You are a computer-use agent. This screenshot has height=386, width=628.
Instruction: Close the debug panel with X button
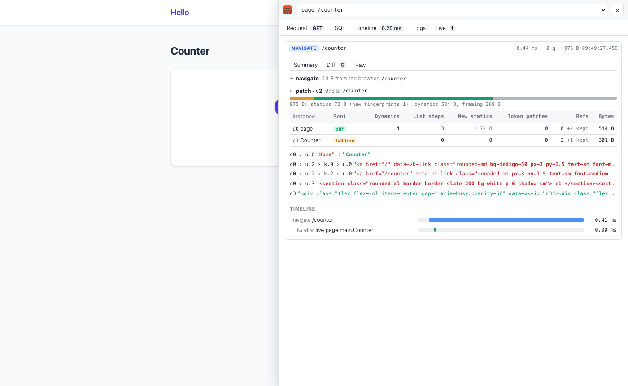pyautogui.click(x=617, y=10)
